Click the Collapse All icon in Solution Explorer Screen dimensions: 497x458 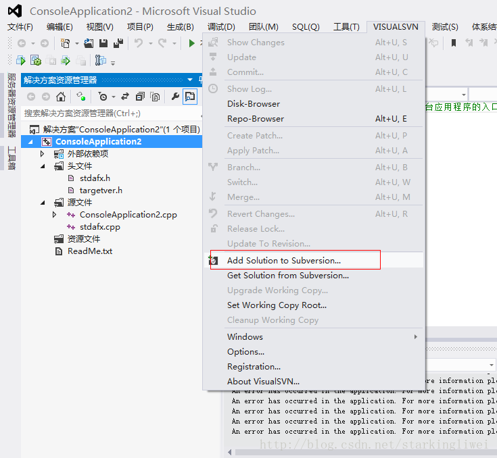click(140, 97)
